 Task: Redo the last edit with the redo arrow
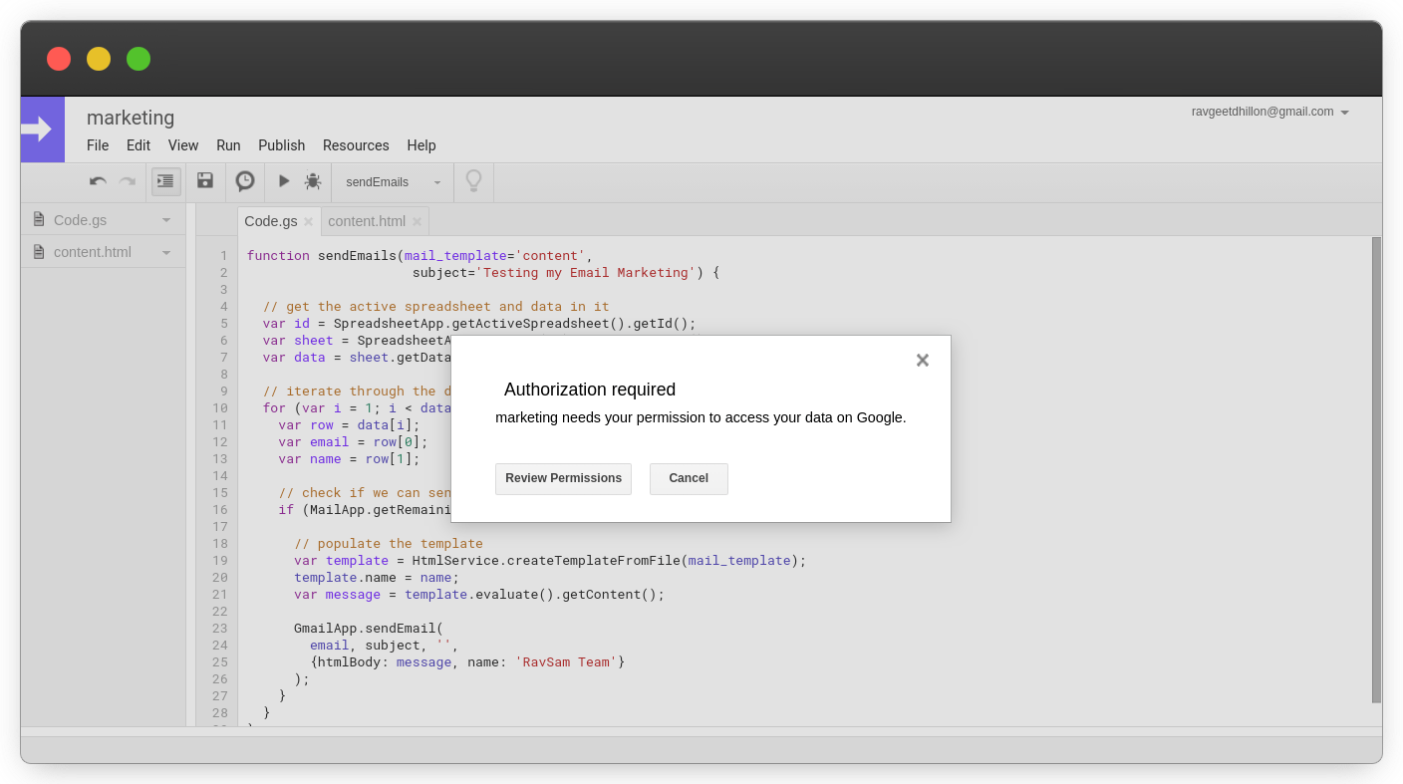pyautogui.click(x=127, y=180)
